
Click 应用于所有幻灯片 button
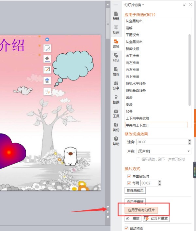point(141,210)
